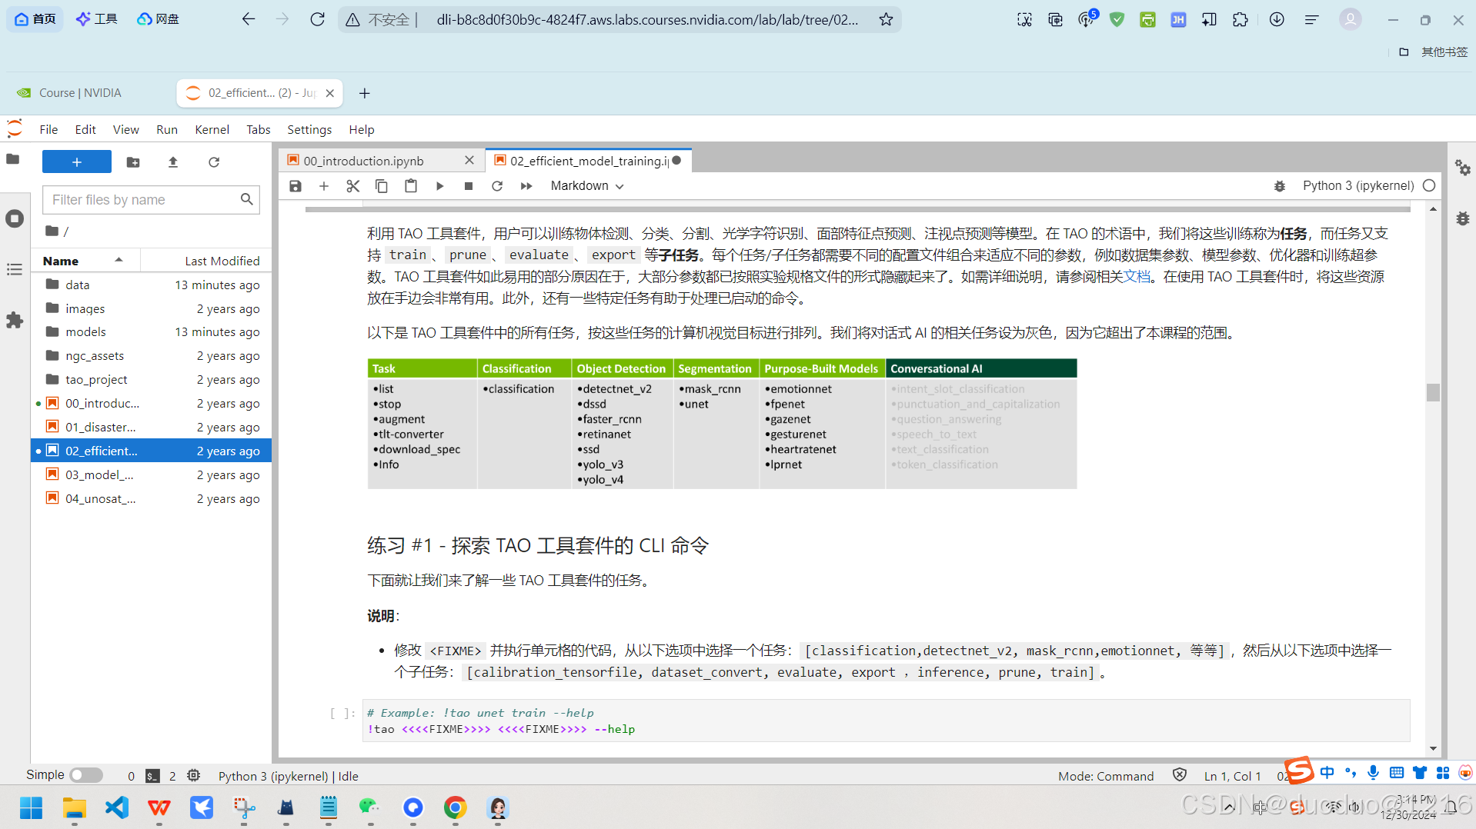Select the 01_disaster... notebook file
This screenshot has width=1476, height=829.
pyautogui.click(x=152, y=428)
